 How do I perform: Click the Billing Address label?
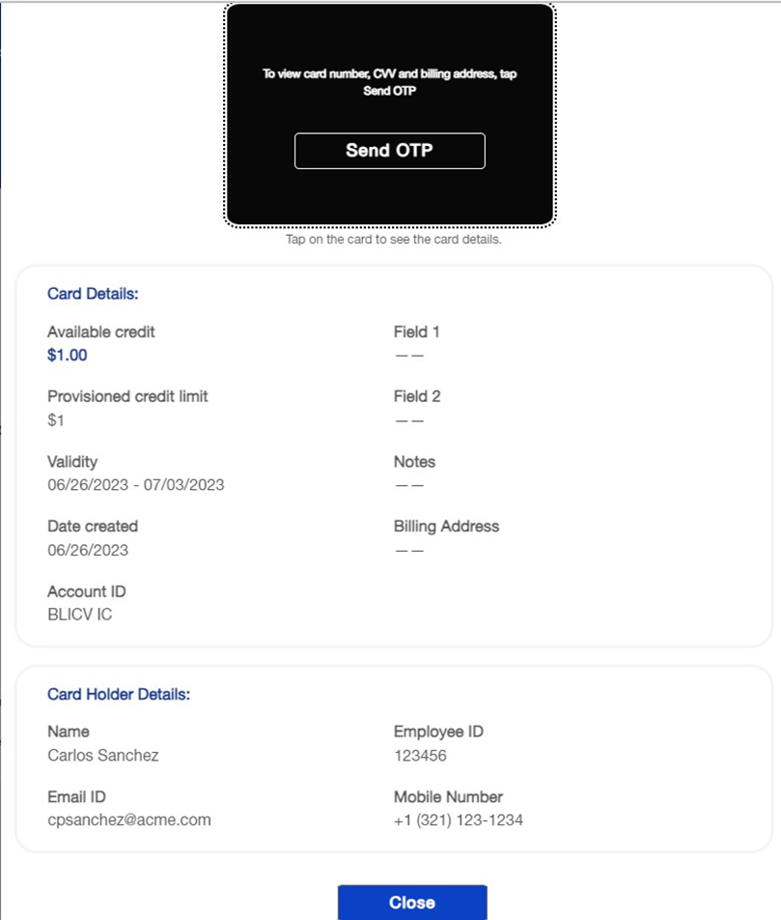[446, 527]
